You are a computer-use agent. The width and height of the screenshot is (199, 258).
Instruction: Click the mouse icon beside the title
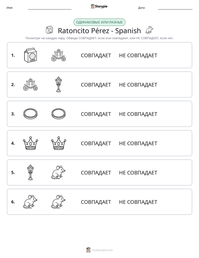[149, 30]
